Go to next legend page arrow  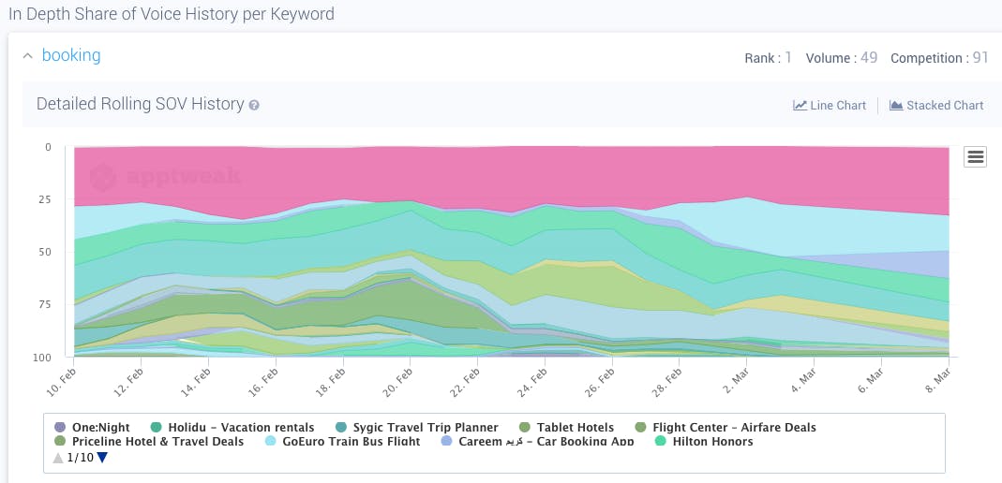tap(102, 458)
